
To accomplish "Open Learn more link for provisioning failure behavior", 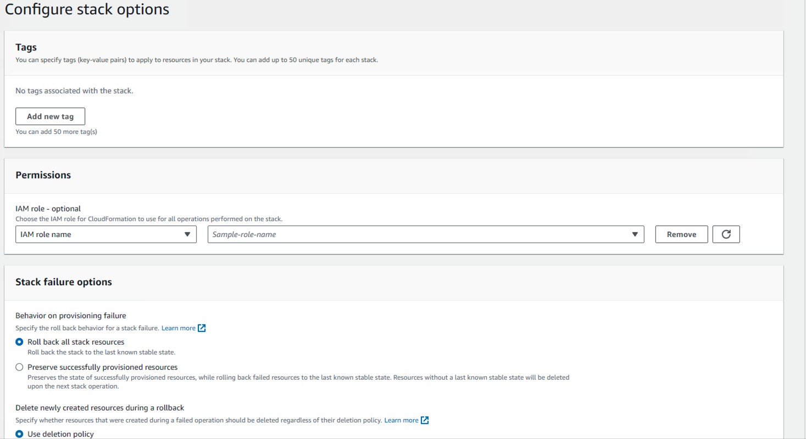I will 178,328.
